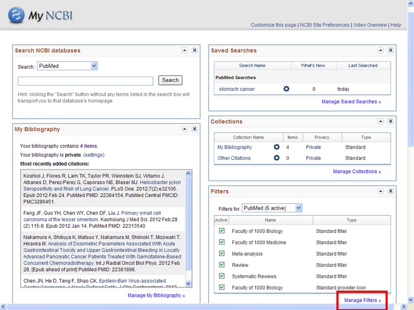
Task: Close the Filters panel
Action: coord(391,191)
